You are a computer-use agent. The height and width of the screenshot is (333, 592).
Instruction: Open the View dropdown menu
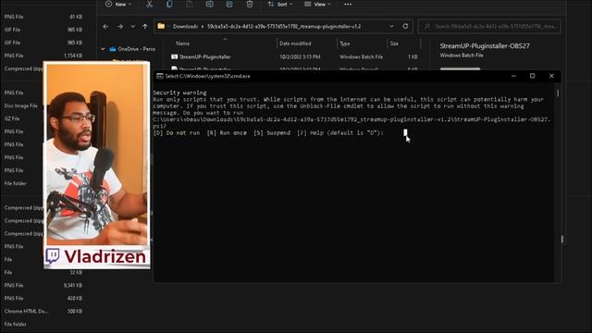317,4
